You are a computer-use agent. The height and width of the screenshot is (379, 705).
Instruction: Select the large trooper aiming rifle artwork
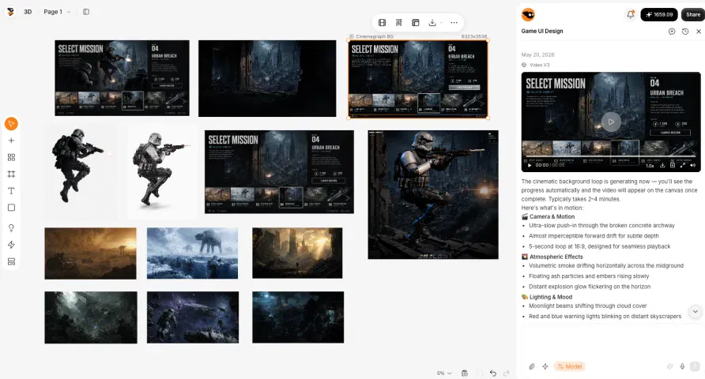tap(433, 194)
